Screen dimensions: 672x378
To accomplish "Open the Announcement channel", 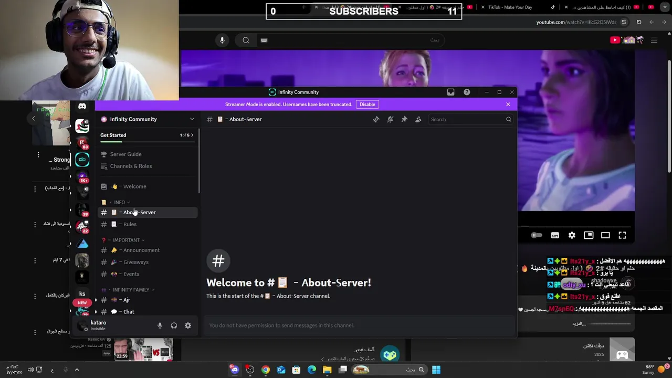I will tap(147, 250).
